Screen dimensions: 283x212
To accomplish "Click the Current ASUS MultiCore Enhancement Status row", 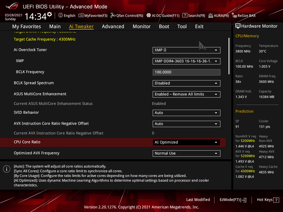I will click(x=113, y=104).
